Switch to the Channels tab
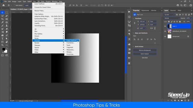193x108 pixels. click(173, 10)
